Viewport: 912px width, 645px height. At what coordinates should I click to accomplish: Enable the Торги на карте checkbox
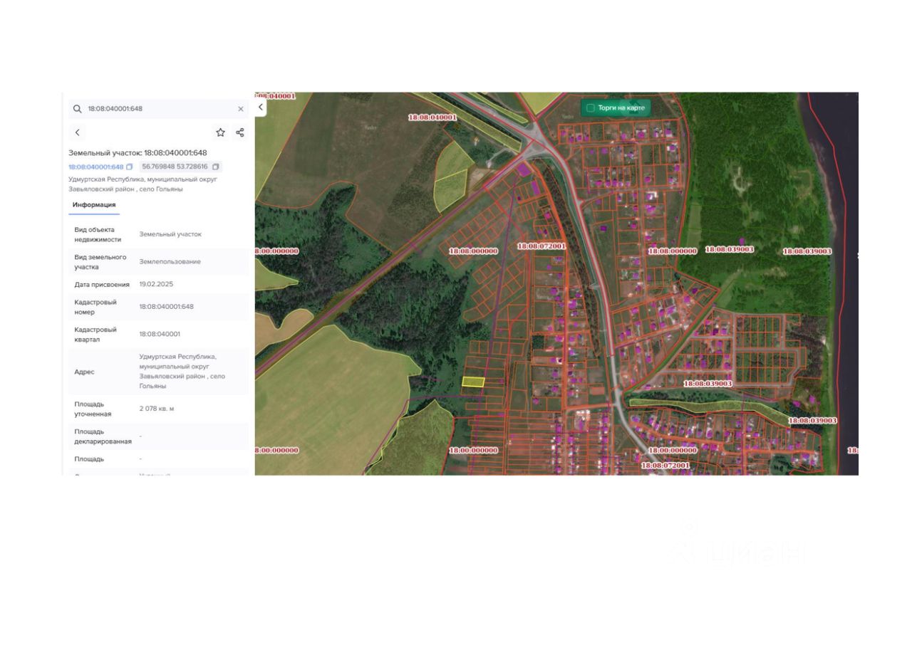[591, 108]
